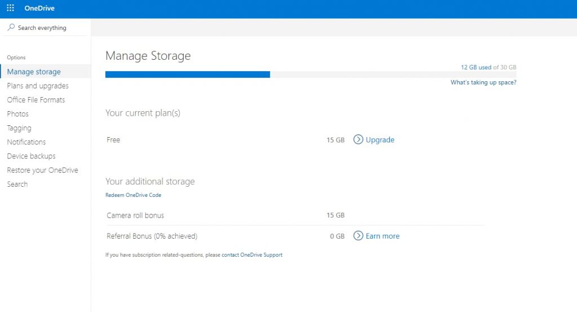Screen dimensions: 577x312
Task: Click the Upgrade link for Free plan
Action: coord(380,139)
